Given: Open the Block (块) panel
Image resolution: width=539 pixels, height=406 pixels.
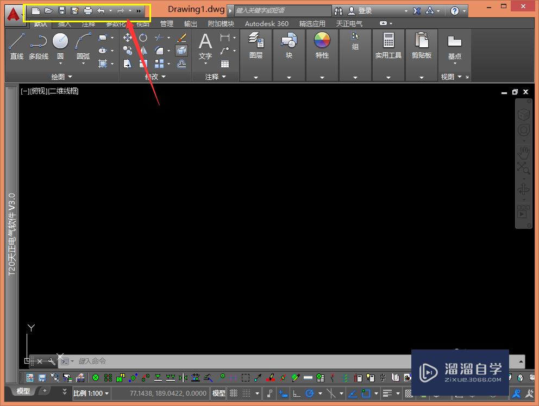Looking at the screenshot, I should [x=289, y=46].
